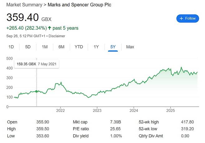The image size is (205, 143).
Task: Click the 359.40 price value
Action: point(22,18)
